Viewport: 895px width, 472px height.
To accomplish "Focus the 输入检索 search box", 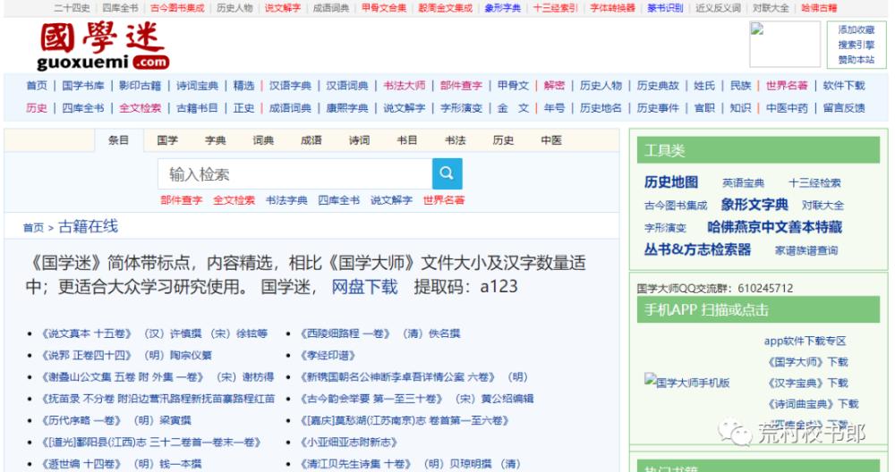I will 294,173.
